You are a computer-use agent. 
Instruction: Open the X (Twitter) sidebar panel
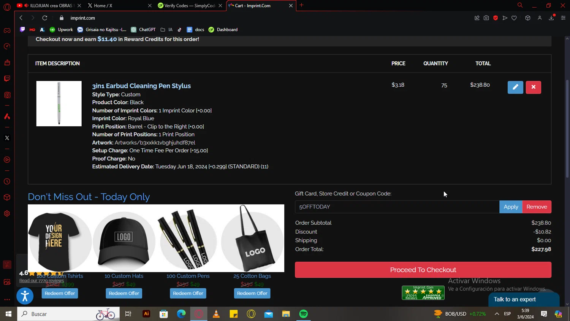[7, 138]
